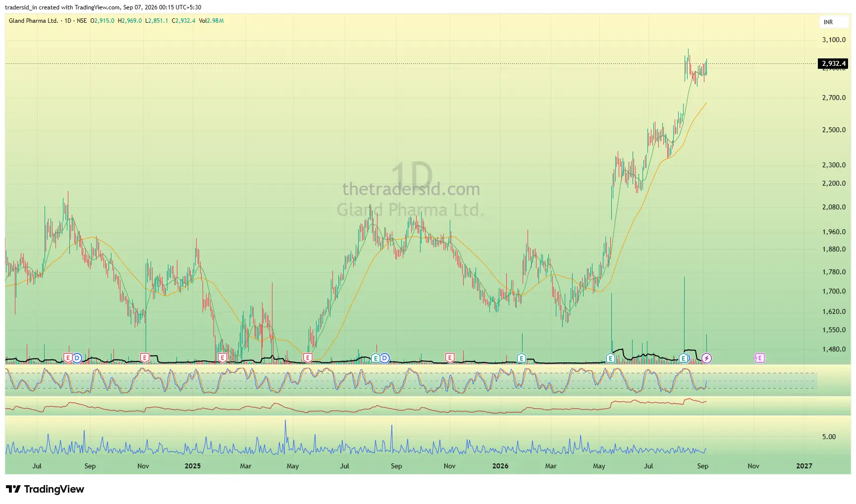Click the 2,500.0 price axis label

click(x=834, y=130)
